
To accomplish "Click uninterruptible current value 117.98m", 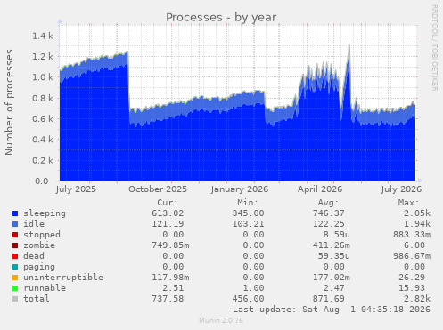I will (170, 278).
